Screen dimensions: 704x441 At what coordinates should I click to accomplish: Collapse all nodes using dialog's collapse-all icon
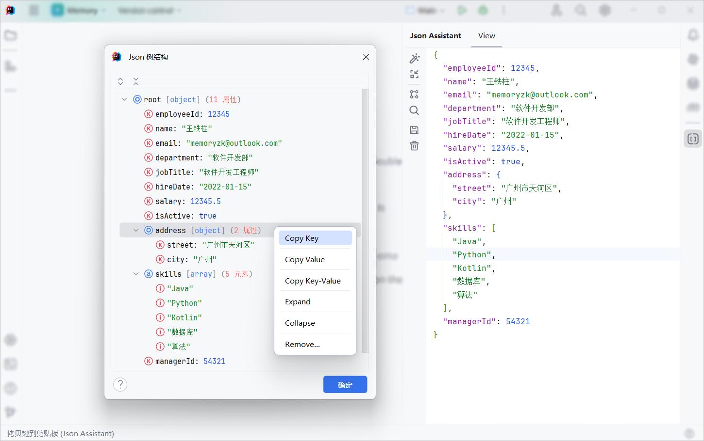(x=136, y=81)
